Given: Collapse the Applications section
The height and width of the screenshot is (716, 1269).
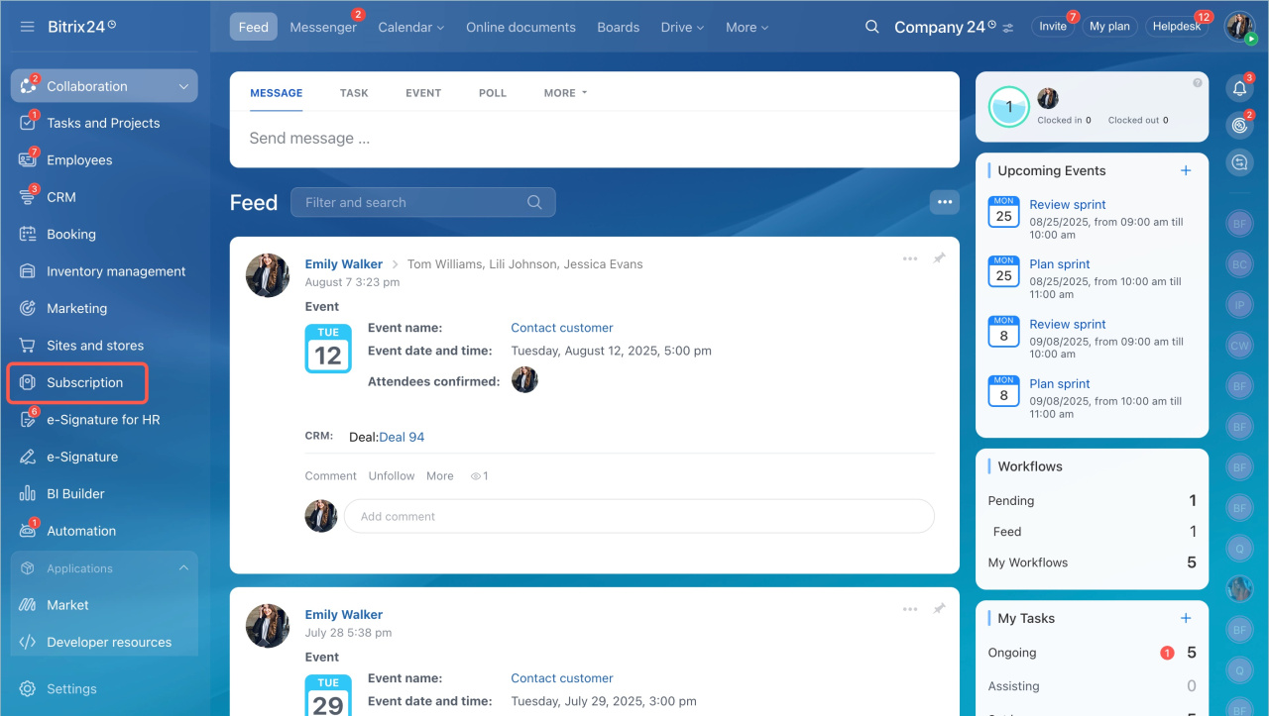Looking at the screenshot, I should click(183, 568).
